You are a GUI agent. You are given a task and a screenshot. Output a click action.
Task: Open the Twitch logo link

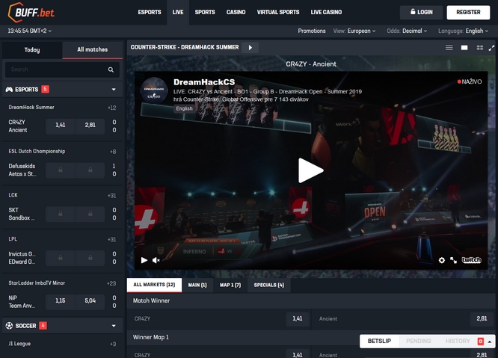471,260
